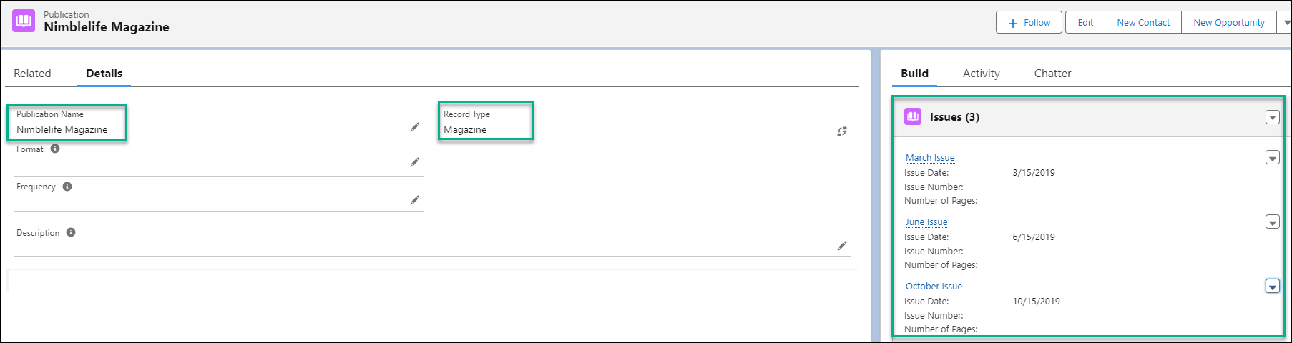This screenshot has height=343, width=1292.
Task: Click pencil icon to edit Description
Action: (x=841, y=246)
